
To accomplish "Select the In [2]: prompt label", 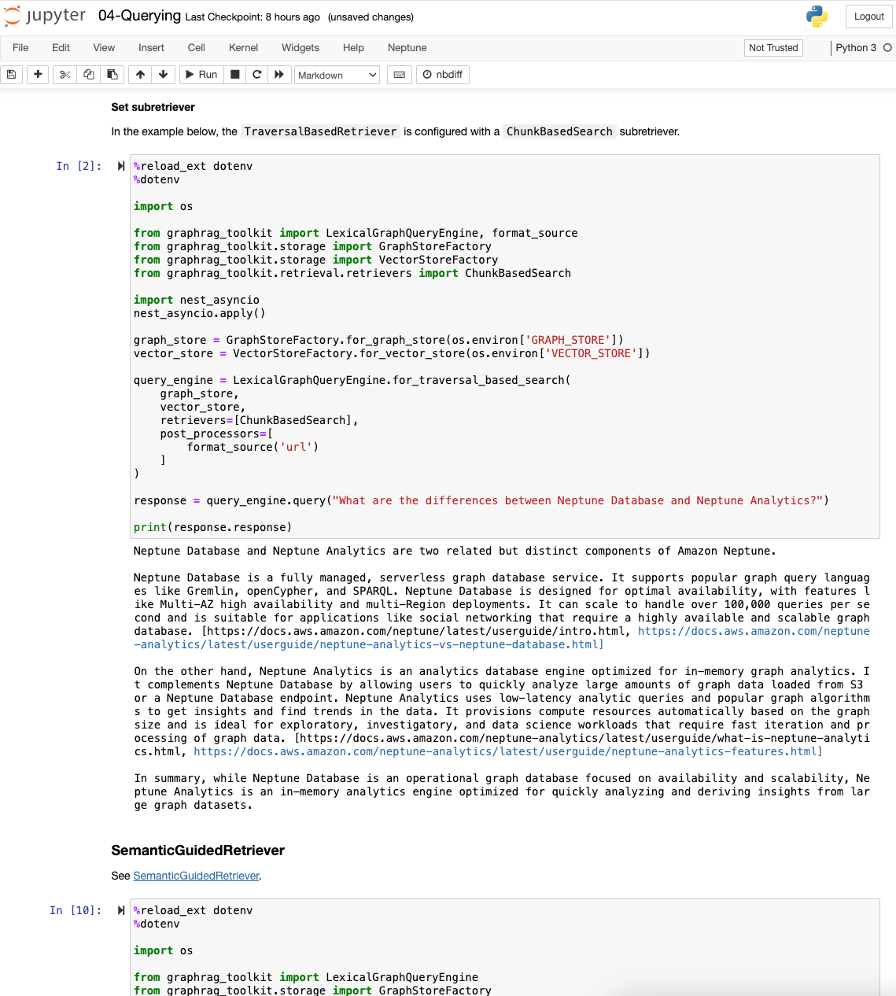I will (x=79, y=166).
